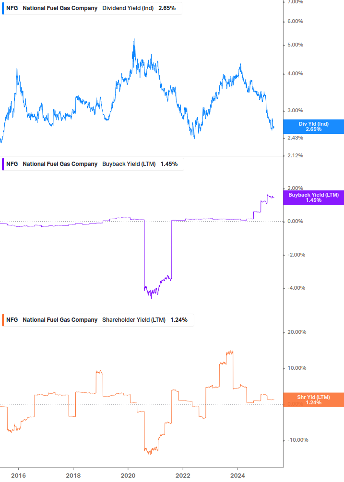The image size is (344, 482).
Task: Click NFG ticker in the Buyback Yield legend
Action: click(x=12, y=164)
